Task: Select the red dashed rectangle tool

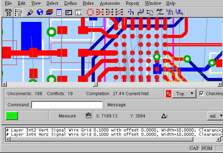Action: 90,12
